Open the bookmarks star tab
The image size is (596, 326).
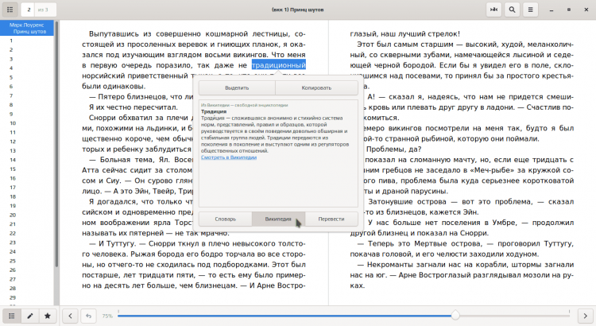pos(48,316)
